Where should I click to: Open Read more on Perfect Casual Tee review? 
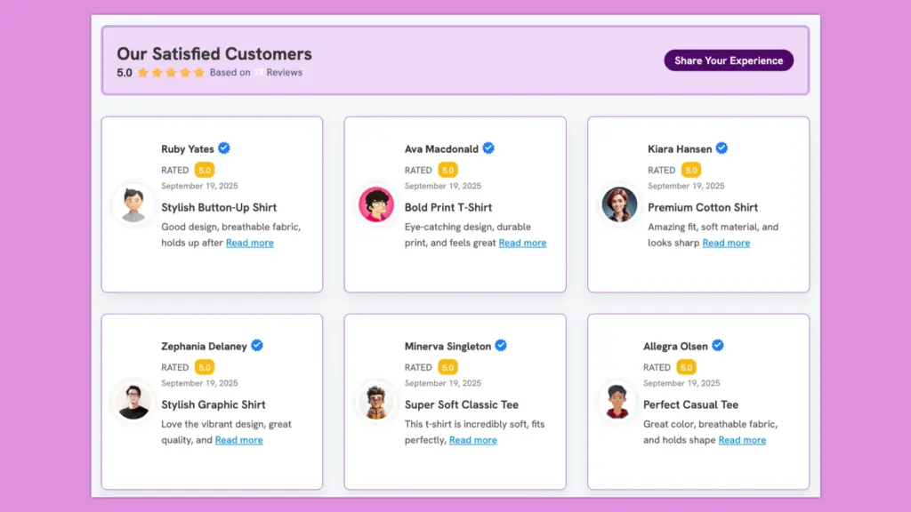point(742,440)
